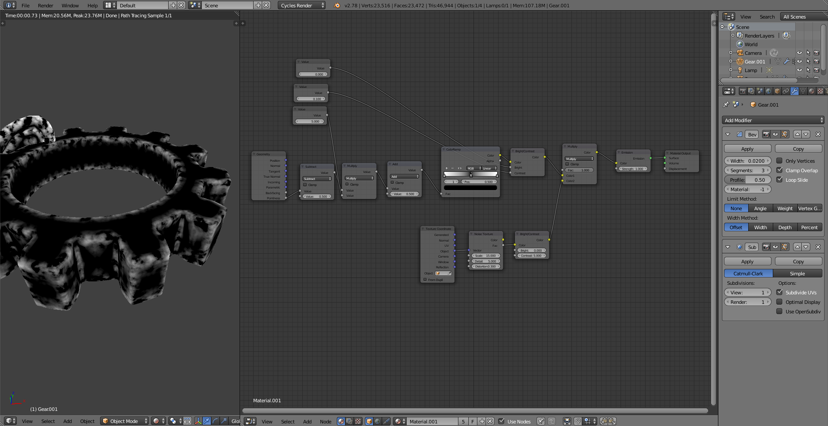The image size is (828, 426).
Task: Set bevel width method to Percent
Action: [809, 227]
